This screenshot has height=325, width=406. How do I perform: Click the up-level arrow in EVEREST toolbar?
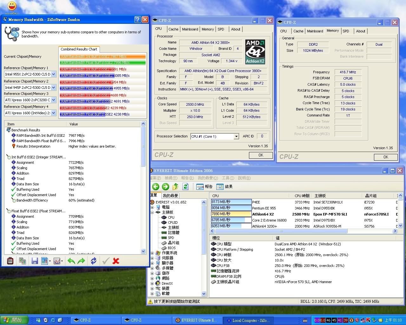[175, 187]
